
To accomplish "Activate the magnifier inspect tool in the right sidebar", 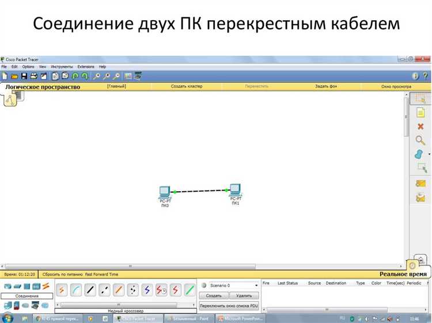I will coord(420,140).
